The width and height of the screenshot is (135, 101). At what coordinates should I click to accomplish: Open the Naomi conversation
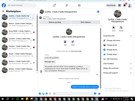click(18, 25)
